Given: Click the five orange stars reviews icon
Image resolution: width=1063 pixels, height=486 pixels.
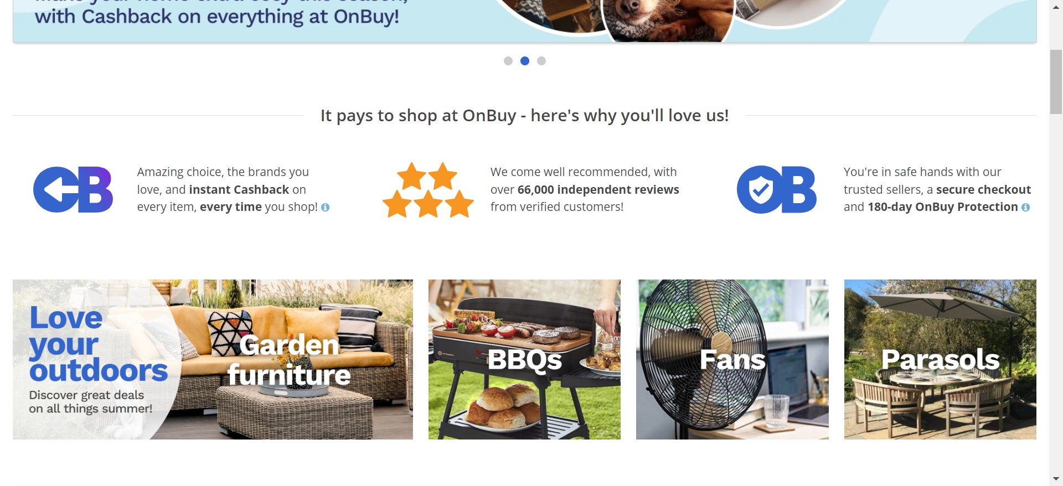Looking at the screenshot, I should click(428, 190).
